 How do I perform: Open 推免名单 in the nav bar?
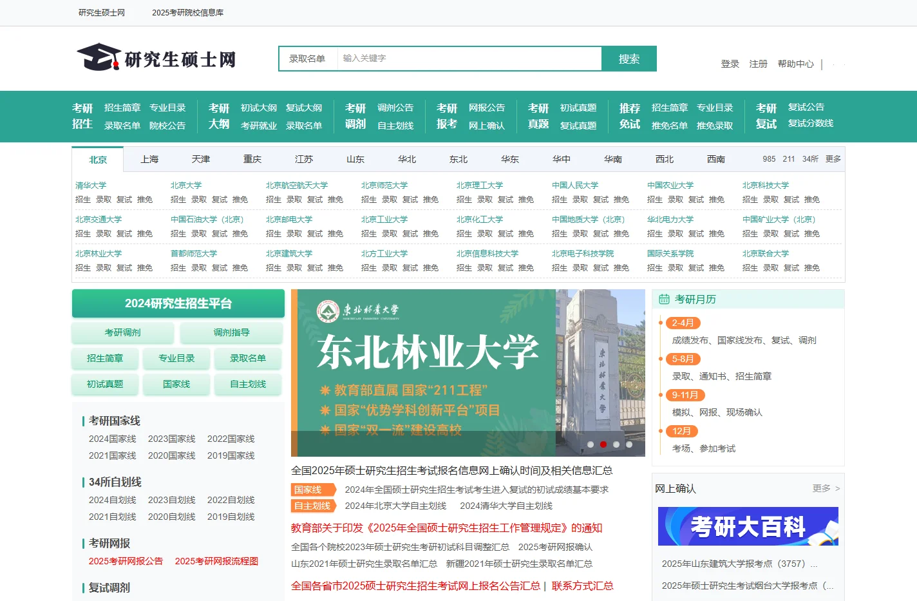[670, 126]
